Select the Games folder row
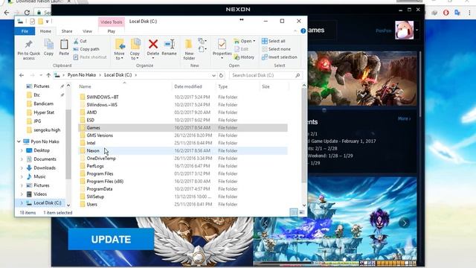The height and width of the screenshot is (268, 476). 183,127
